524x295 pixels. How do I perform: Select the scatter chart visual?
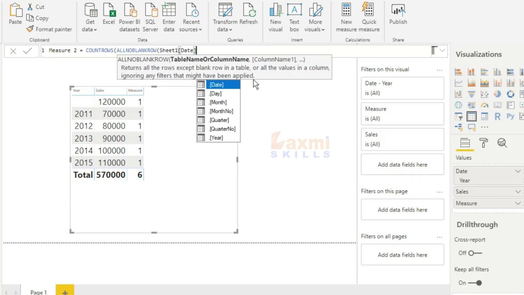click(484, 94)
